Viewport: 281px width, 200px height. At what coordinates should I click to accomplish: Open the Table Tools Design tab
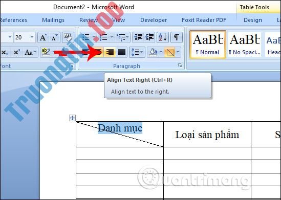[253, 20]
